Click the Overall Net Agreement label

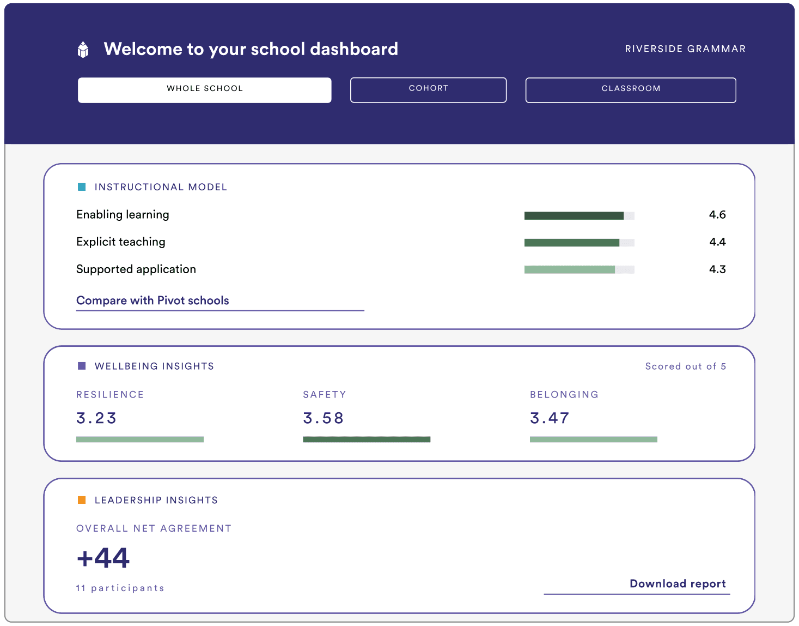(154, 528)
